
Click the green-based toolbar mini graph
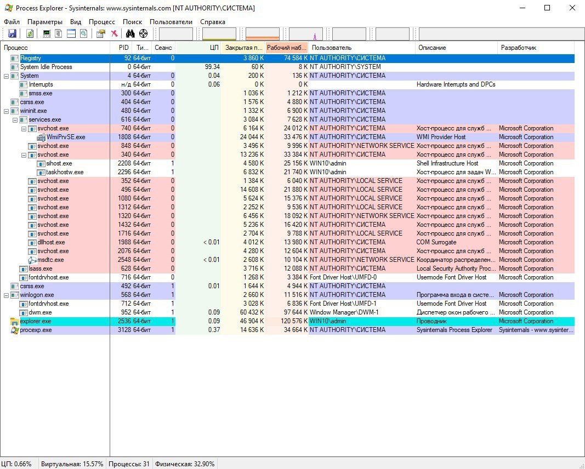coord(219,33)
